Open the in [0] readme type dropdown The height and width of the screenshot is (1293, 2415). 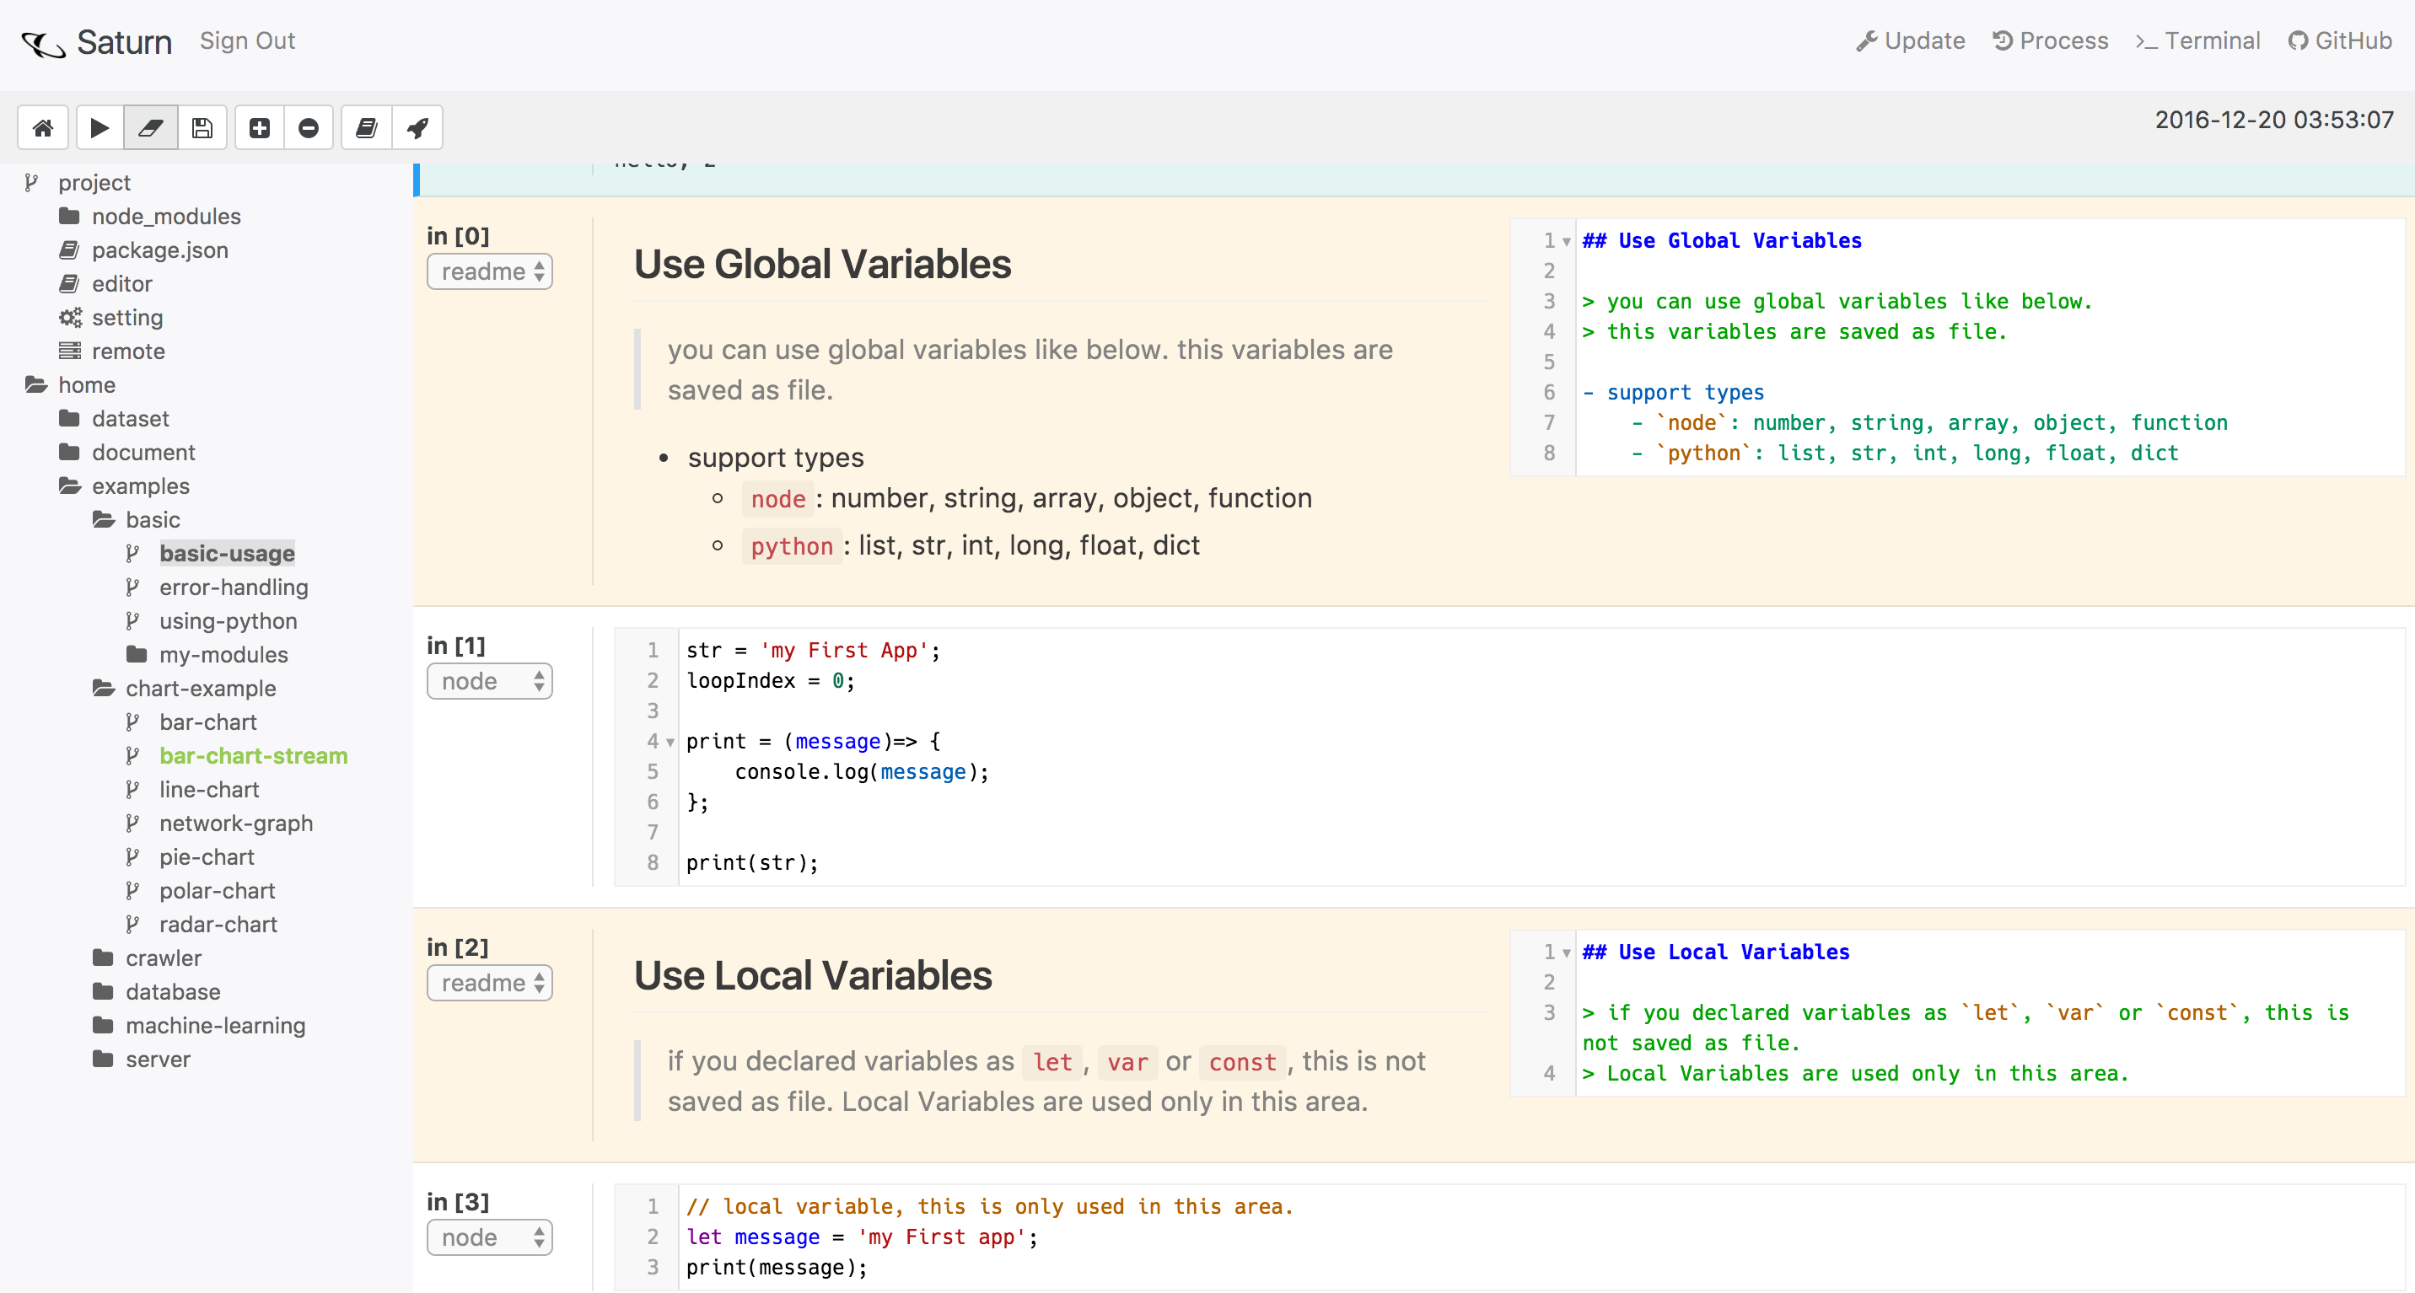point(489,271)
